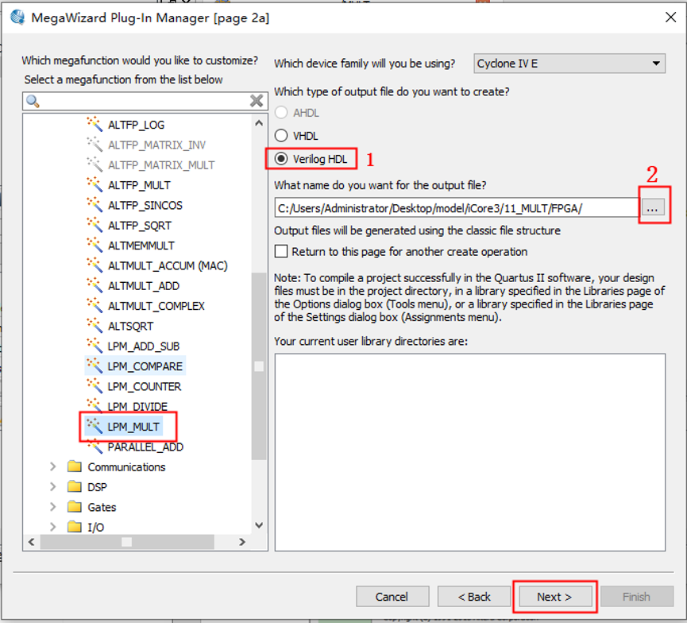The height and width of the screenshot is (623, 687).
Task: Select the VHDL output file type
Action: tap(281, 136)
